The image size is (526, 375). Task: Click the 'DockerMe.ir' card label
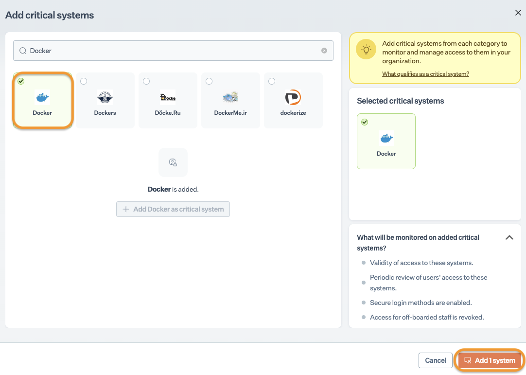point(230,113)
